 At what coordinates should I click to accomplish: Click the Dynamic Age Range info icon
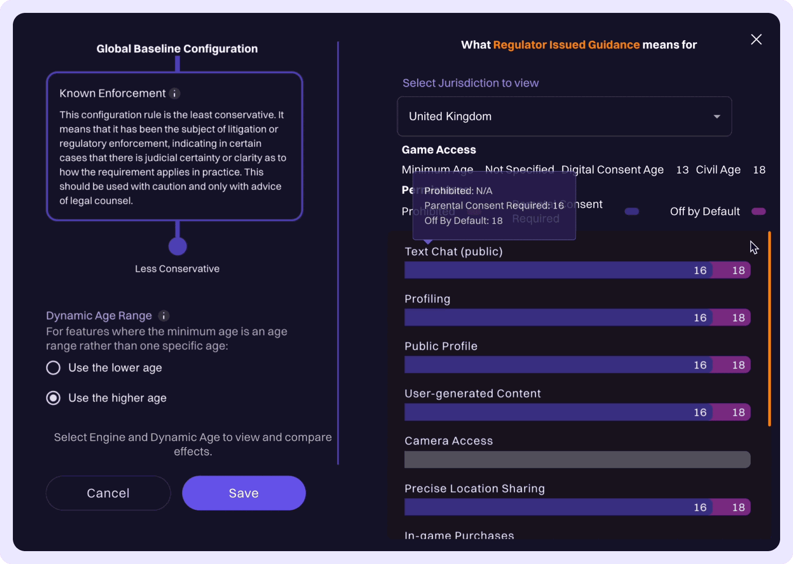tap(164, 316)
